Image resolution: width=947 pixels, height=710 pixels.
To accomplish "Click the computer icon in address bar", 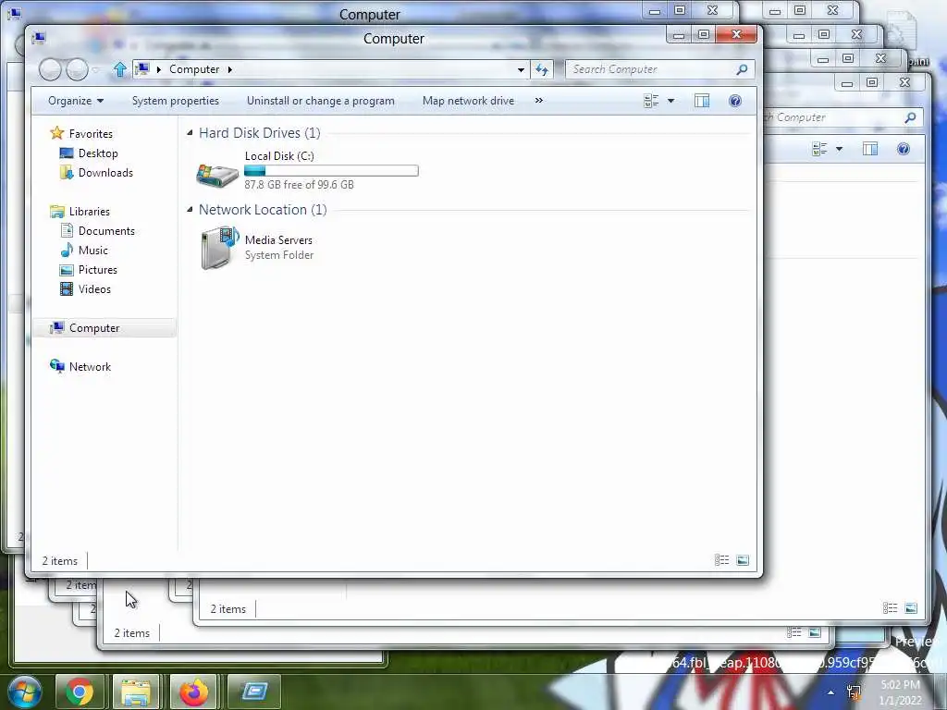I will [x=142, y=68].
